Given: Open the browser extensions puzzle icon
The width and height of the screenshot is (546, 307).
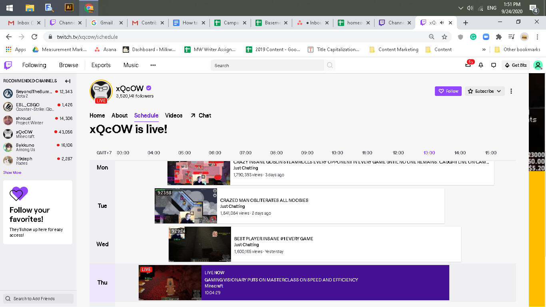Looking at the screenshot, I should point(499,37).
